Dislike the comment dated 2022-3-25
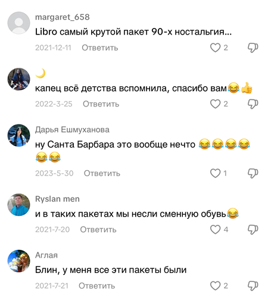268x301 pixels. (x=253, y=104)
